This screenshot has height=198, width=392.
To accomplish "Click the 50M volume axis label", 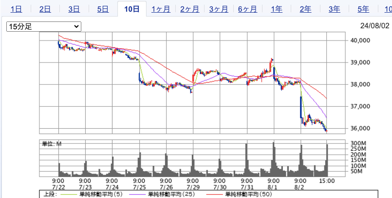I will click(x=356, y=172).
